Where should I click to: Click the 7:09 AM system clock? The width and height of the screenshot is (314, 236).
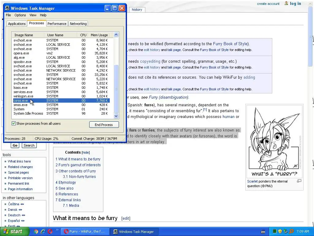(x=303, y=231)
